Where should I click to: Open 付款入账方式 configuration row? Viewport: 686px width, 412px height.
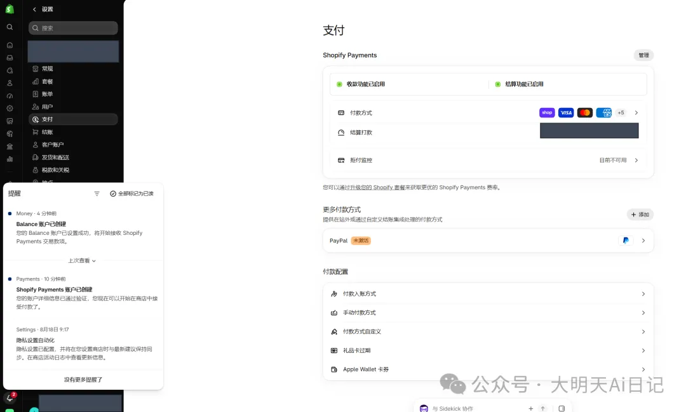(x=488, y=294)
